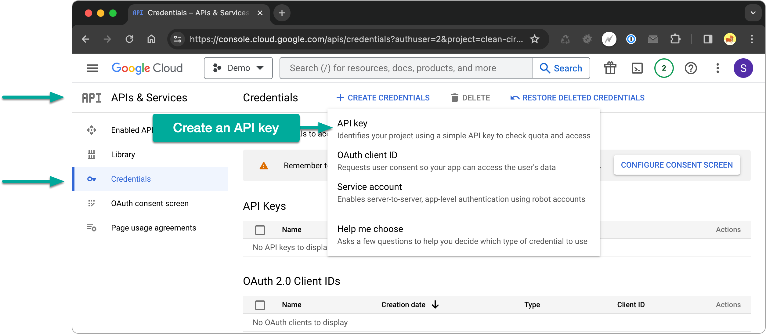Sort OAuth clients by Creation date arrow
Screen dimensions: 766x334
(x=435, y=305)
